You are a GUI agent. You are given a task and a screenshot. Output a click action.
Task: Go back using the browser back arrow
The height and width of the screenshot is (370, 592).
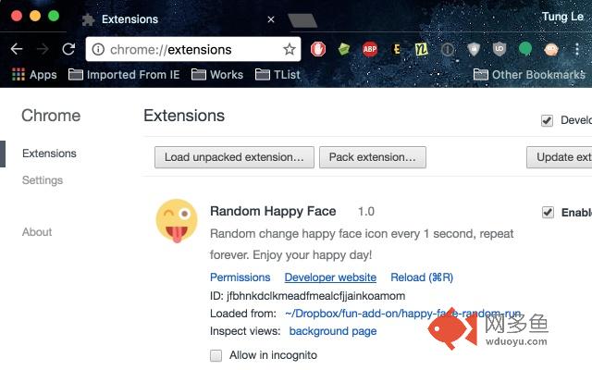tap(17, 49)
